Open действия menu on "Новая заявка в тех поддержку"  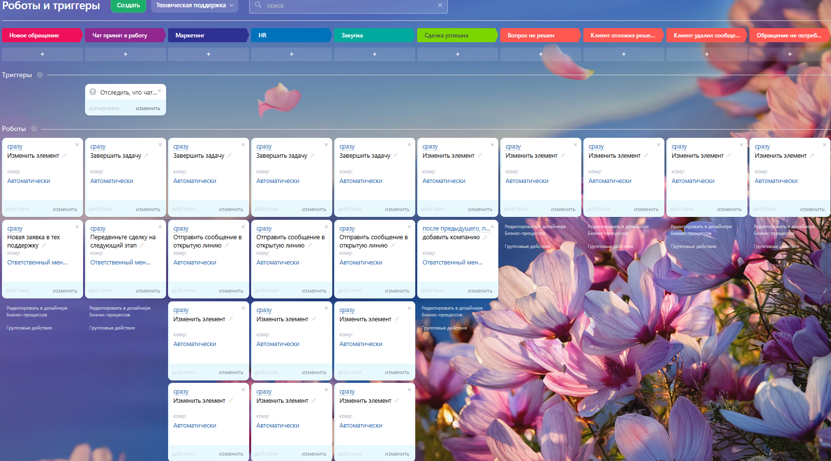point(17,290)
